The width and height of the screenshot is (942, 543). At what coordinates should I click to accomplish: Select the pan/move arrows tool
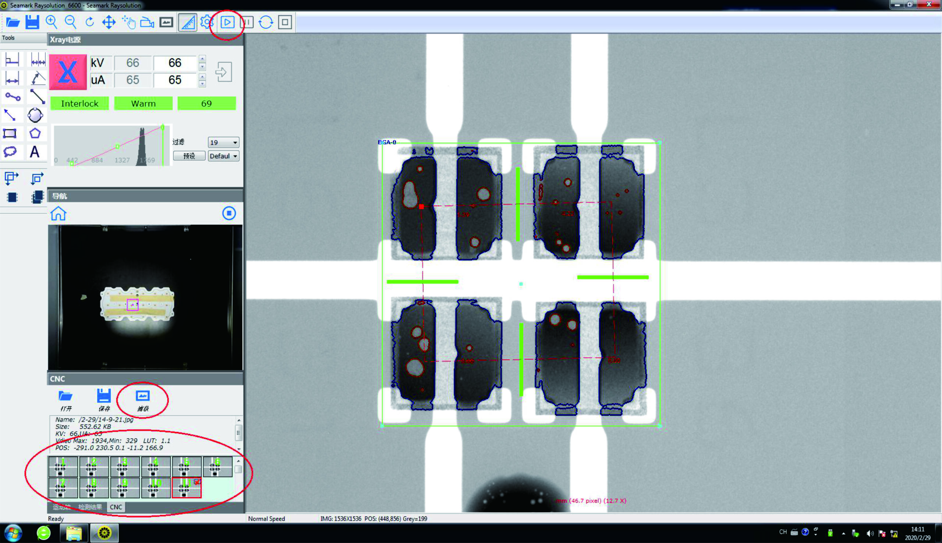(109, 22)
